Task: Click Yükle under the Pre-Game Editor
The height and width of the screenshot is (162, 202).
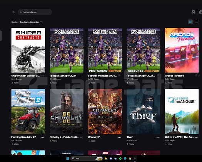Action: pos(92,83)
